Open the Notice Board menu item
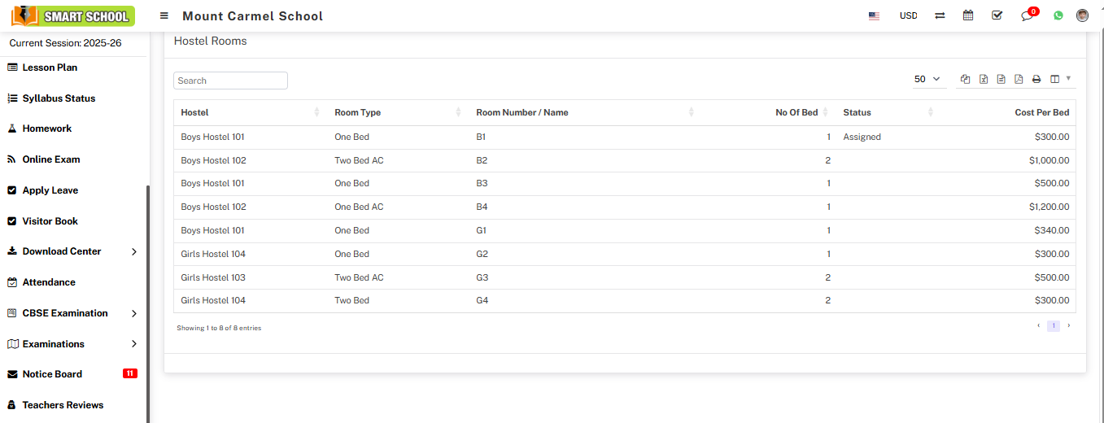 coord(52,374)
